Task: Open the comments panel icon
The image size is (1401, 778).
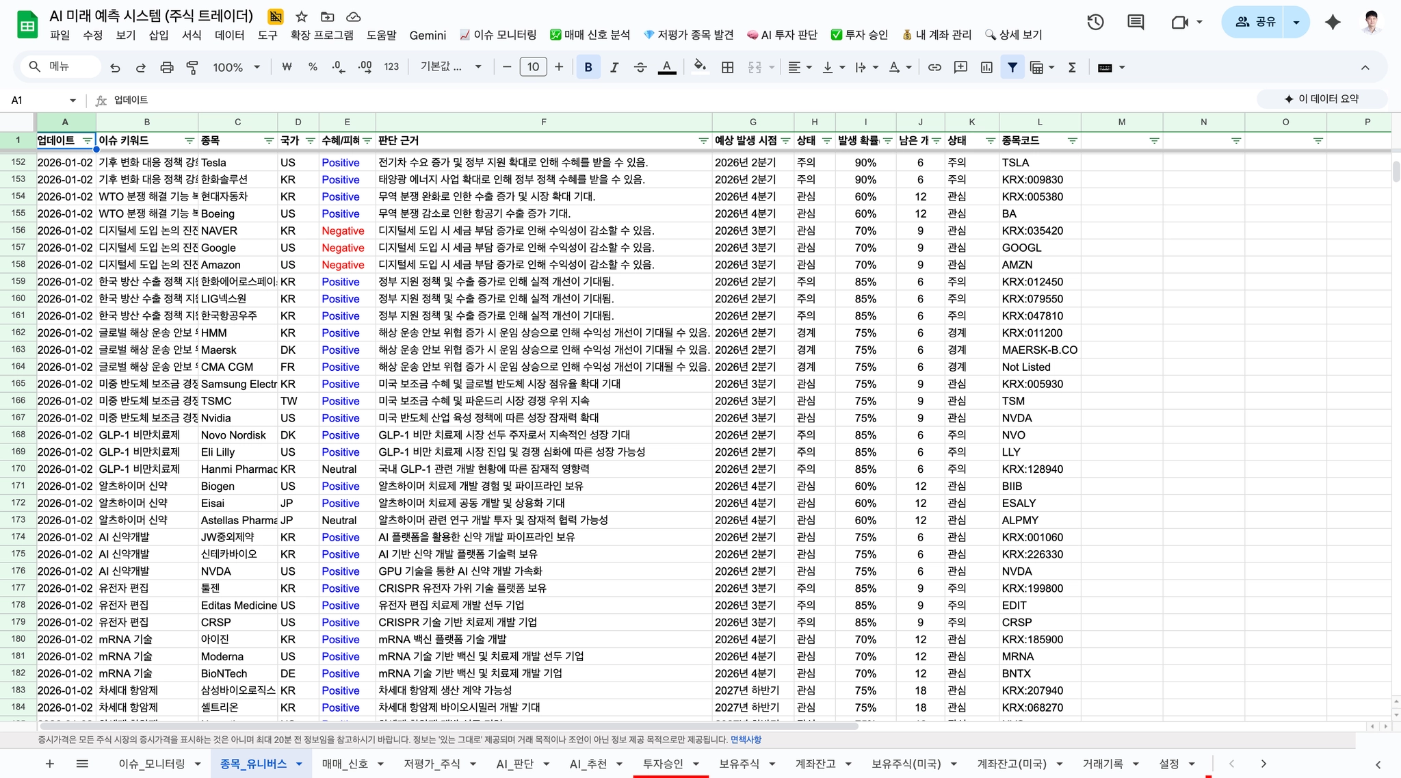Action: coord(1136,22)
